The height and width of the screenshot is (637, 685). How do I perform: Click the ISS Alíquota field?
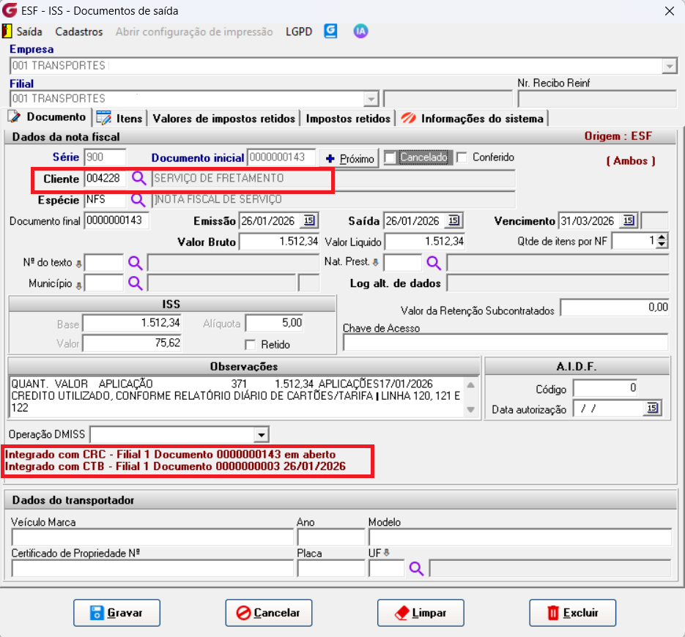point(274,323)
